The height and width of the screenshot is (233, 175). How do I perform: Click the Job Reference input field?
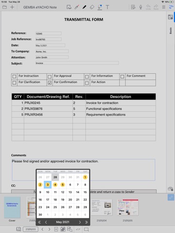pyautogui.click(x=49, y=39)
